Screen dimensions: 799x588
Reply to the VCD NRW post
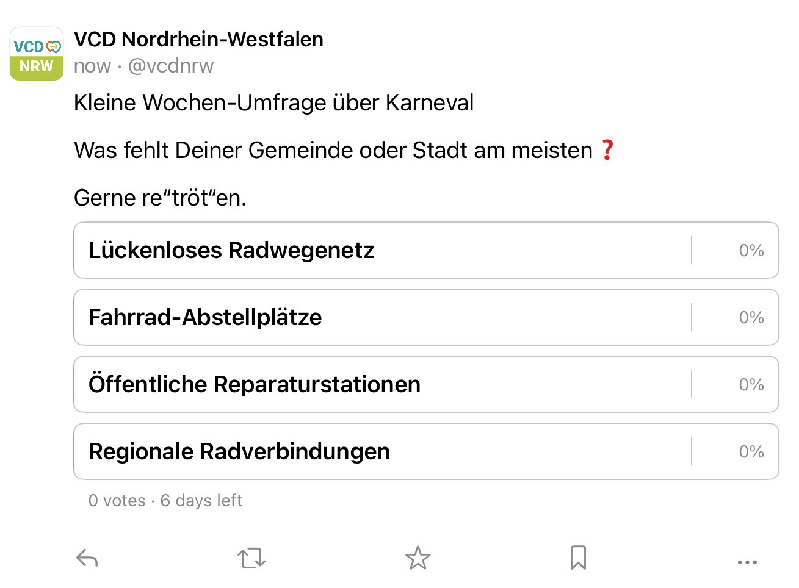click(x=87, y=558)
